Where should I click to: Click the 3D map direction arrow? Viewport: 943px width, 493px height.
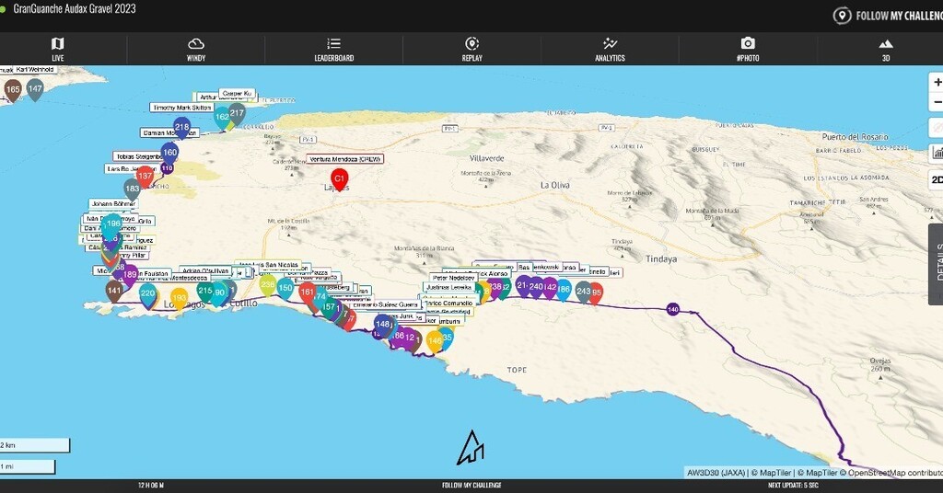coord(471,448)
